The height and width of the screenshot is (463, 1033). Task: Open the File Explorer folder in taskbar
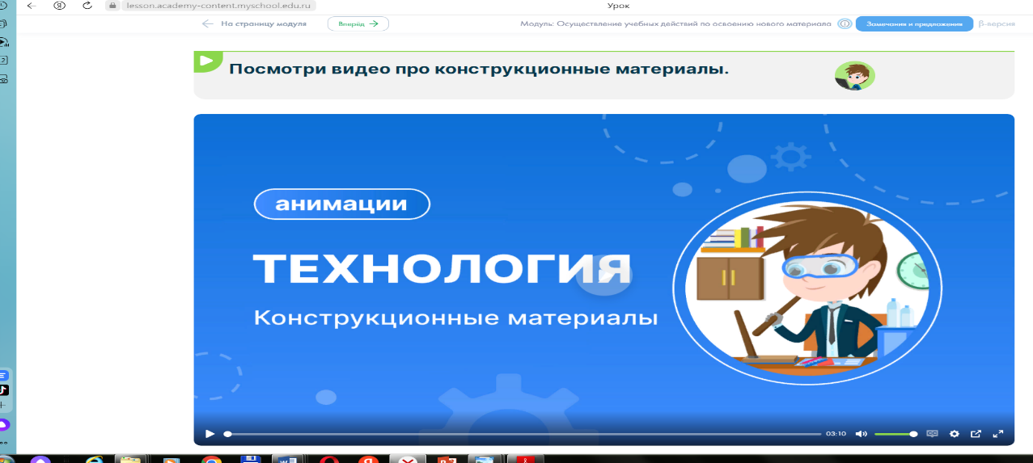point(129,460)
